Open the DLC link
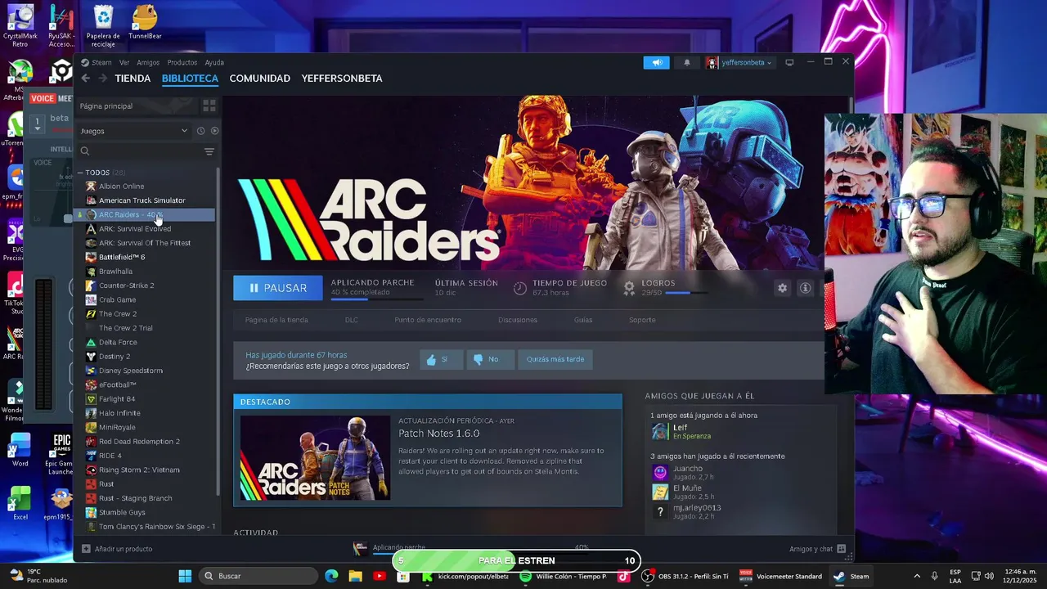 (352, 320)
